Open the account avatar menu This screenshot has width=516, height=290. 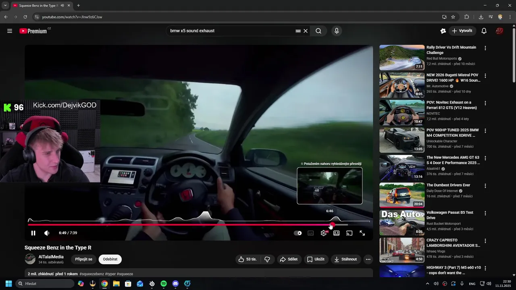499,31
